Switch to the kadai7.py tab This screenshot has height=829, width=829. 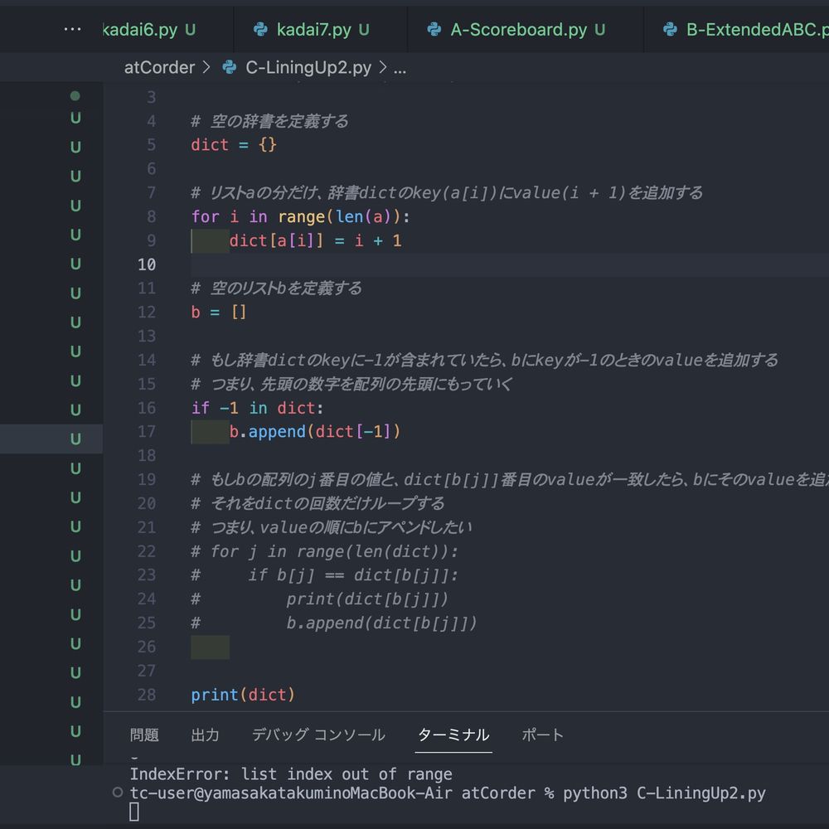tap(320, 30)
